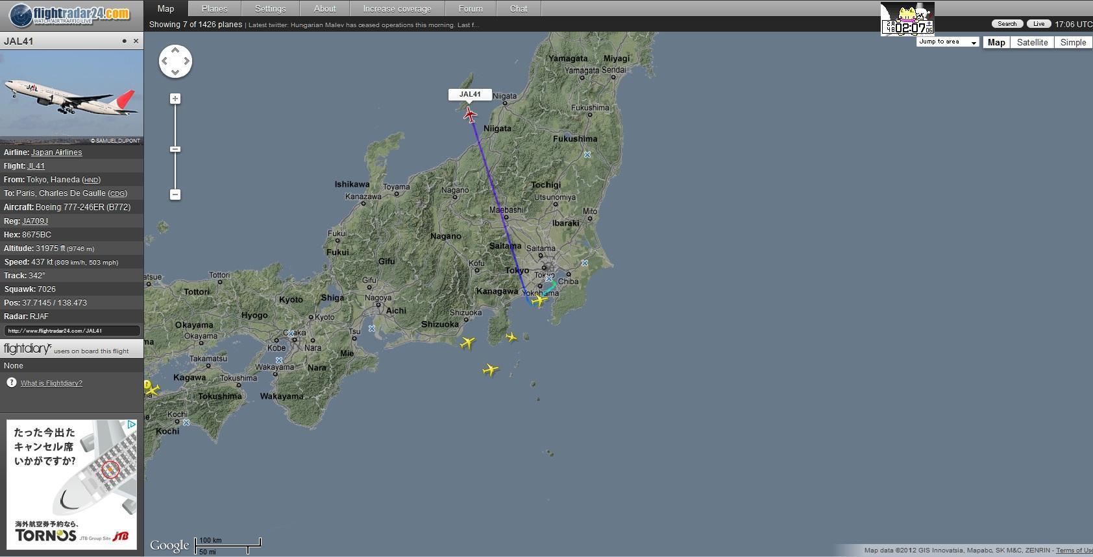Click the airport marker south of Tsu
1093x557 pixels.
[x=371, y=328]
